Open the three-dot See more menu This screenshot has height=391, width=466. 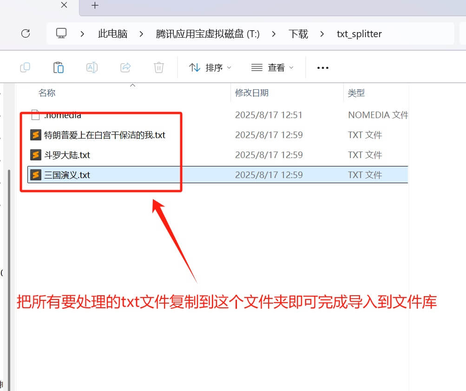pyautogui.click(x=322, y=68)
